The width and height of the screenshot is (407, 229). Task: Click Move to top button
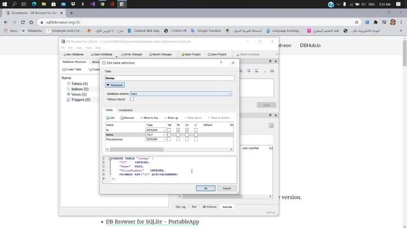coord(149,118)
